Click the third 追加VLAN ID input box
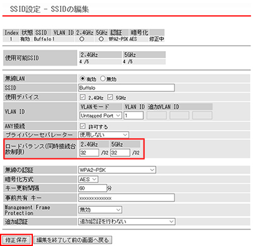This screenshot has height=246, width=253. click(202, 115)
